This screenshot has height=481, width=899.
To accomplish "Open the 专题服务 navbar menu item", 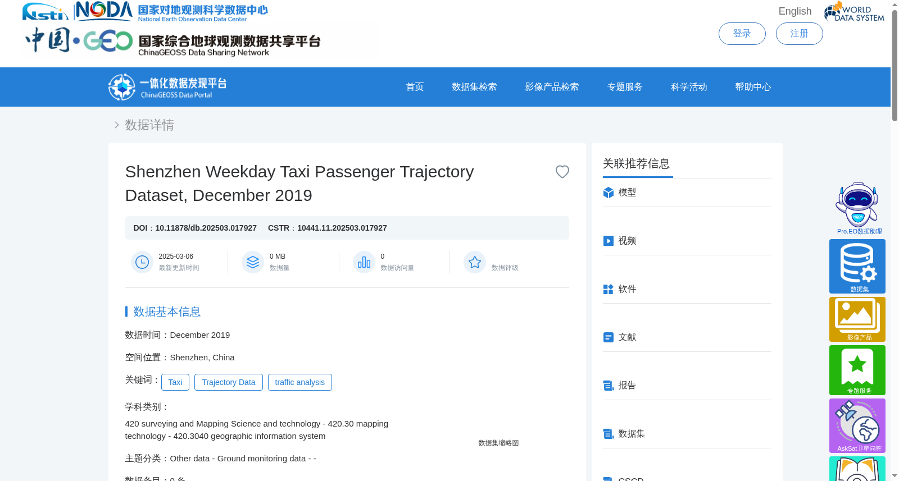I will 625,87.
